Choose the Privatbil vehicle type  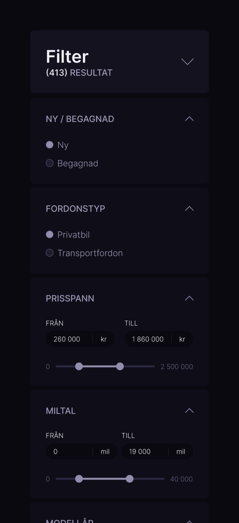(50, 234)
